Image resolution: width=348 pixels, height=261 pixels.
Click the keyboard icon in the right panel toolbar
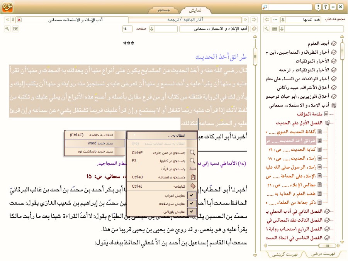pyautogui.click(x=275, y=29)
